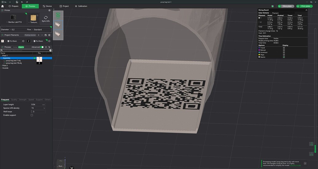The width and height of the screenshot is (318, 169).
Task: Click the Slice plate button
Action: point(287,6)
